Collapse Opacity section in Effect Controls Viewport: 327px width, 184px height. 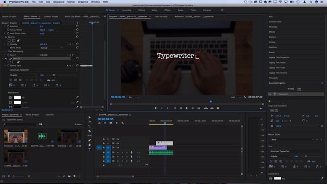point(3,37)
